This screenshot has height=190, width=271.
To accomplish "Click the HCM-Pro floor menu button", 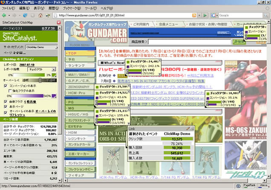I will click(x=80, y=93).
